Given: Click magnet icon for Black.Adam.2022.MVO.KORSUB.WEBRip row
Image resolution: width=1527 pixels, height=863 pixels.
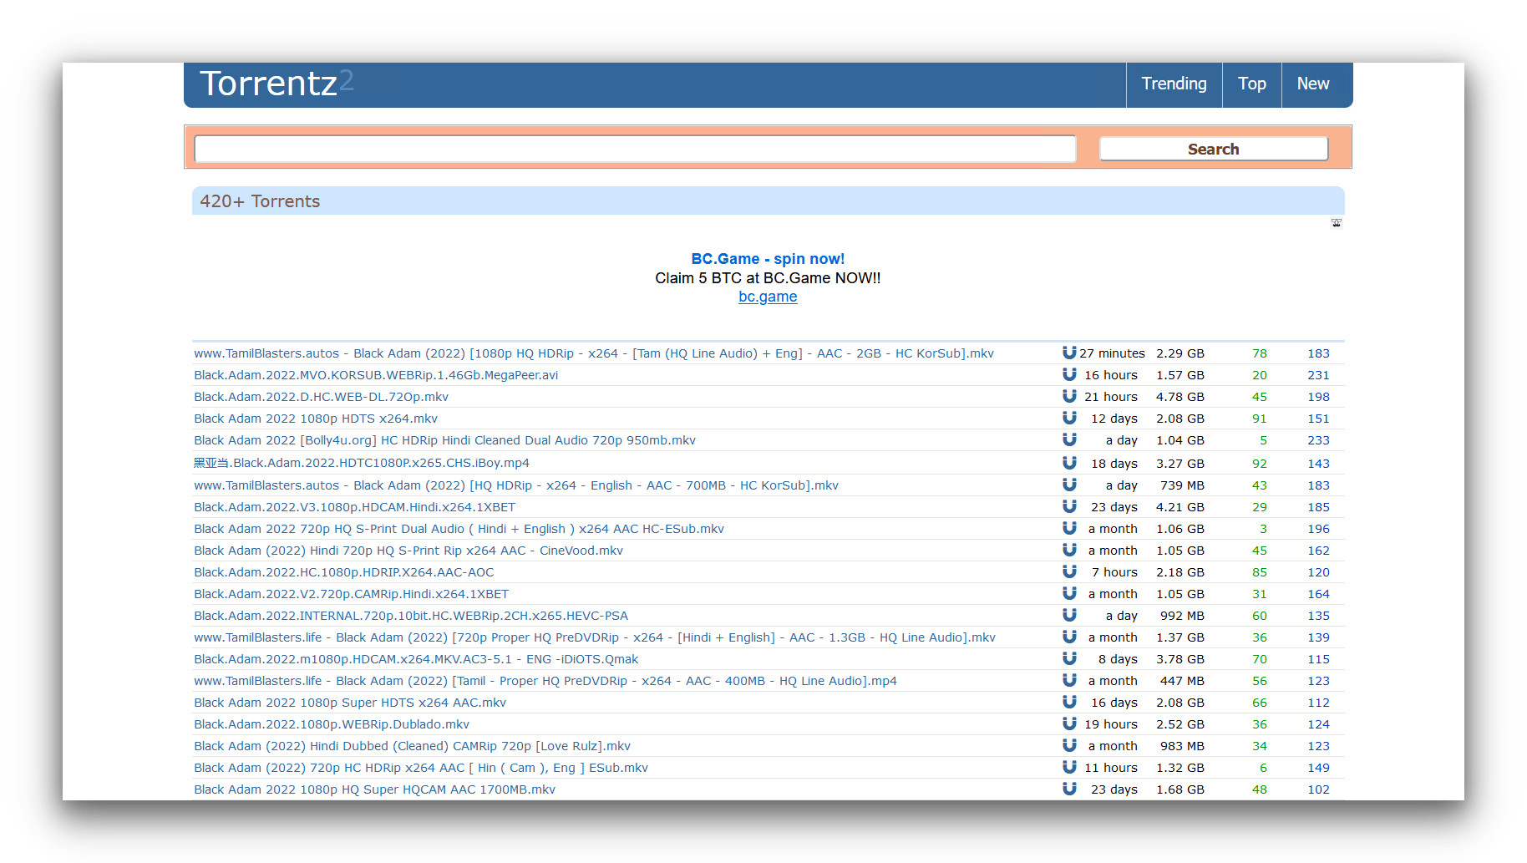Looking at the screenshot, I should (x=1069, y=374).
